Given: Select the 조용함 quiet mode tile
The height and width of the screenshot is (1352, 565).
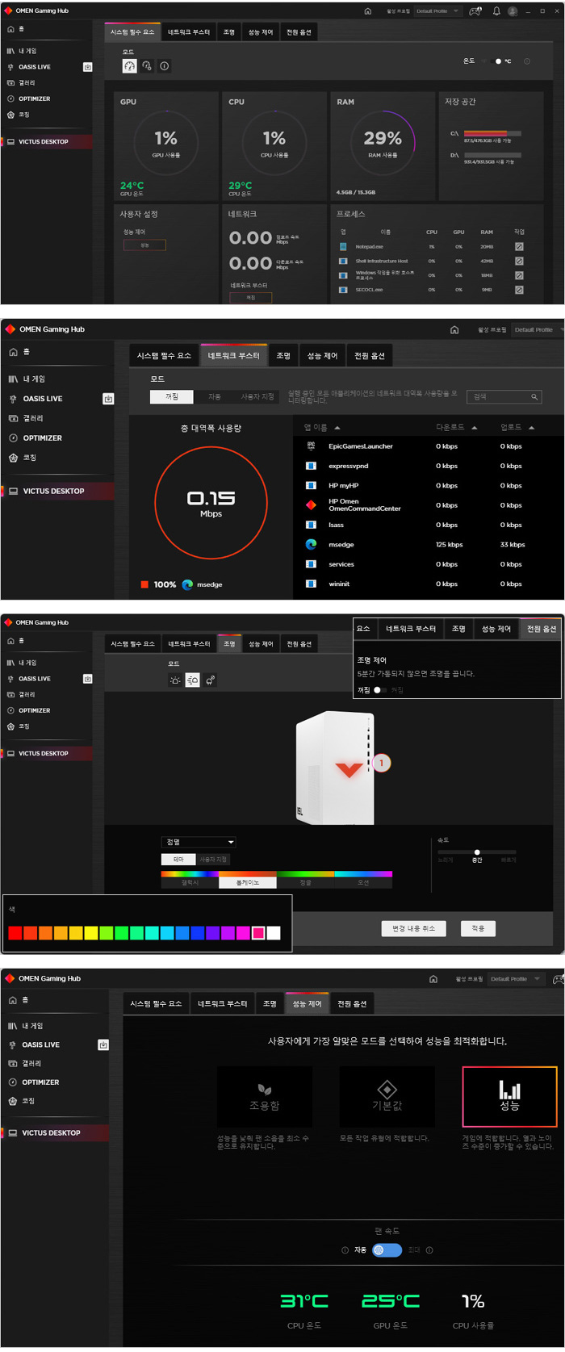Looking at the screenshot, I should pyautogui.click(x=264, y=1096).
